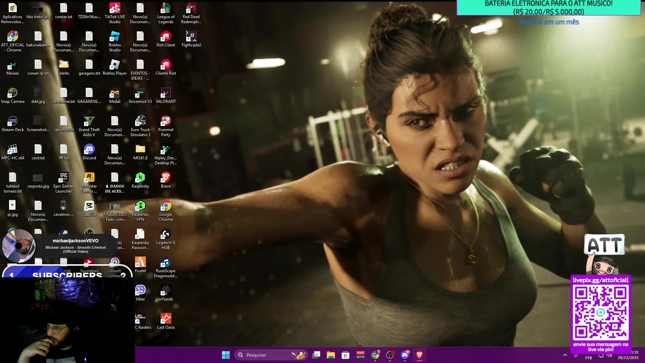The height and width of the screenshot is (363, 645).
Task: Select the fff.txt file
Action: click(63, 152)
